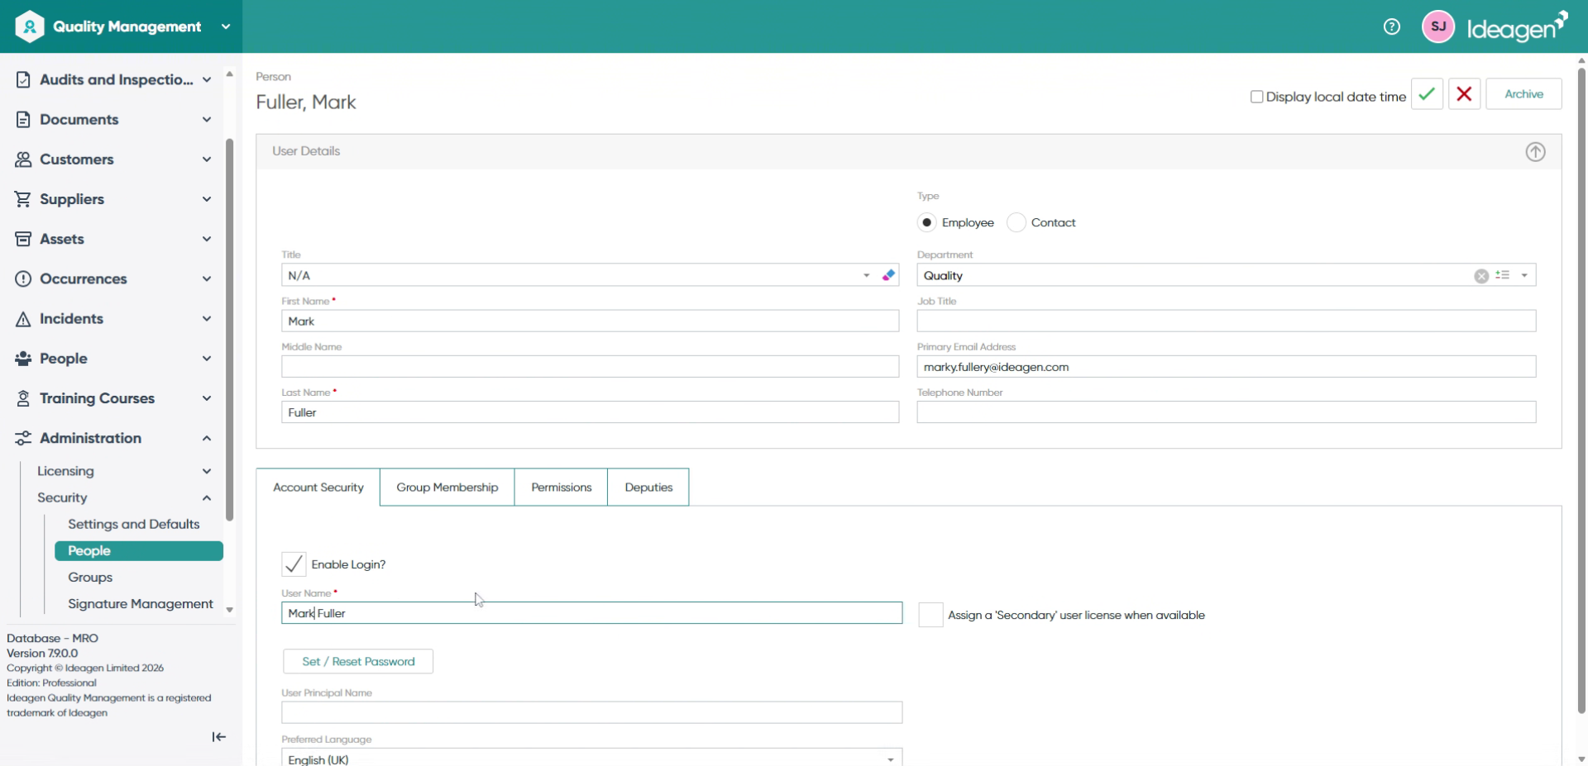Image resolution: width=1588 pixels, height=766 pixels.
Task: Click the Primary Email Address field
Action: click(x=1226, y=367)
